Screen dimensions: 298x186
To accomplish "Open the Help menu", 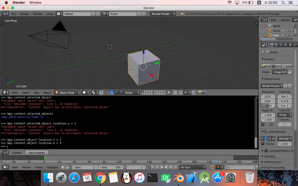I will [50, 14].
